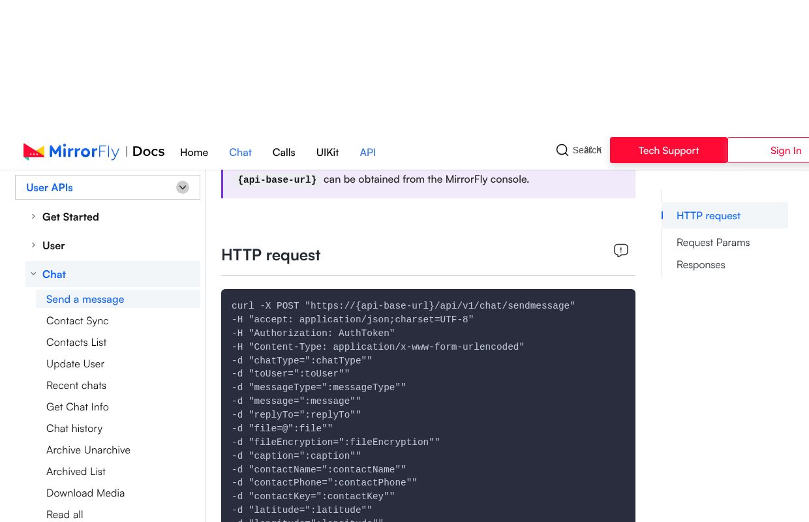Viewport: 809px width, 522px height.
Task: Click the messageType code line
Action: point(318,387)
